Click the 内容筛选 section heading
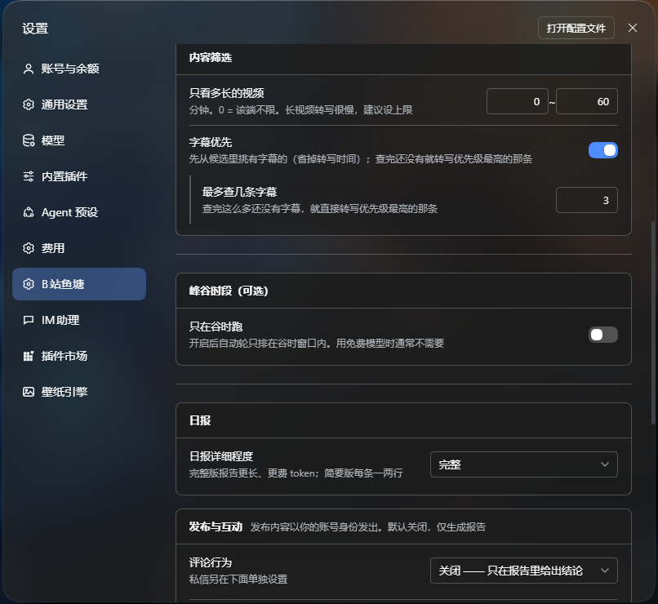 (x=211, y=57)
